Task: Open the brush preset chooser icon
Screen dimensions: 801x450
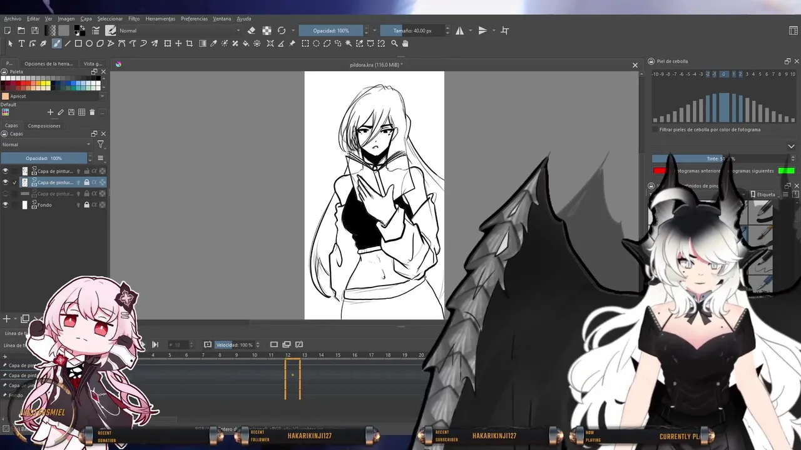Action: [x=111, y=30]
